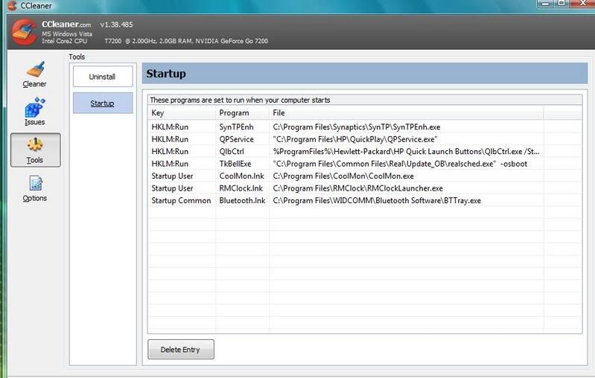Click the v1.38.485 version text
Screen dimensions: 595x378
[116, 25]
